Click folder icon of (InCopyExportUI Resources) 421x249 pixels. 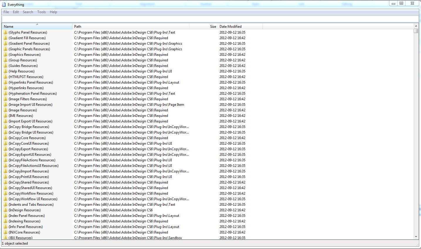[x=6, y=155]
